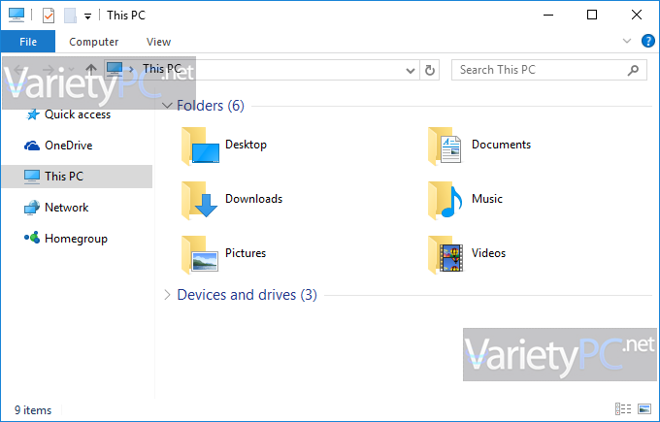Maximize the This PC window
The image size is (660, 422).
click(x=592, y=15)
